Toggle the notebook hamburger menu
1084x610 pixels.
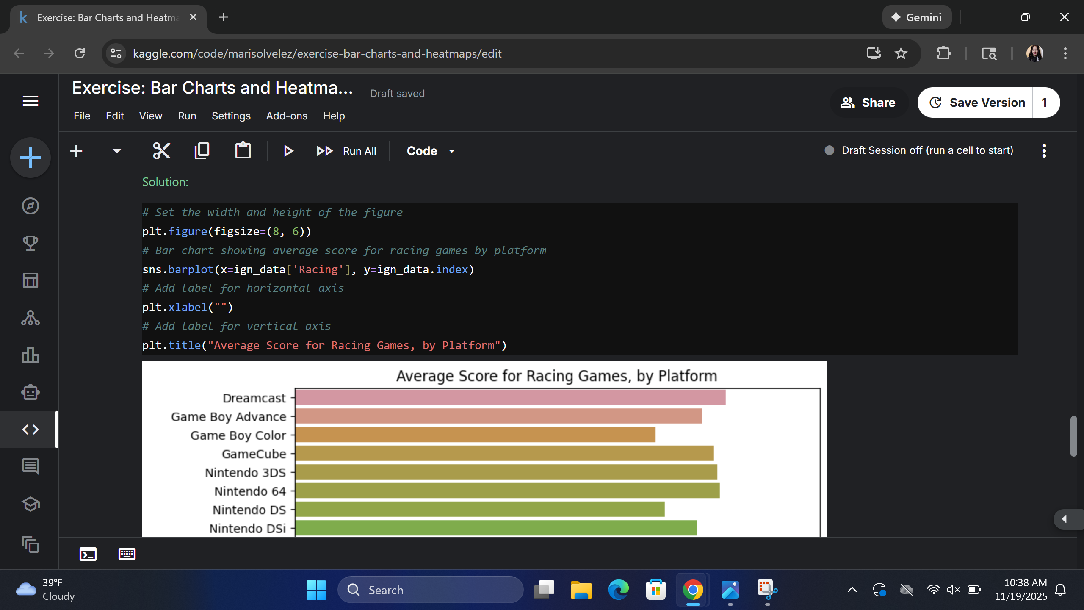(x=30, y=101)
